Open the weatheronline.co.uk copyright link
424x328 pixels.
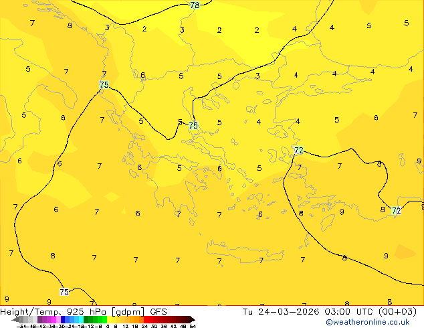coord(368,322)
